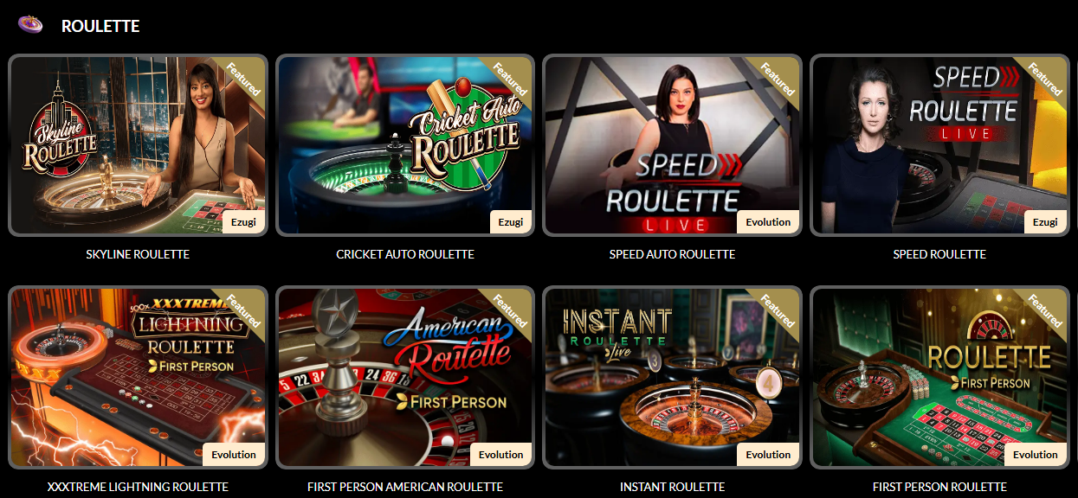Launch the Speed Auto Roulette game tile

click(x=672, y=145)
